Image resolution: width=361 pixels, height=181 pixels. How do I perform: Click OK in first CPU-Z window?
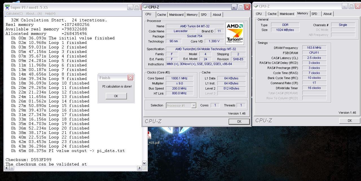(x=239, y=122)
